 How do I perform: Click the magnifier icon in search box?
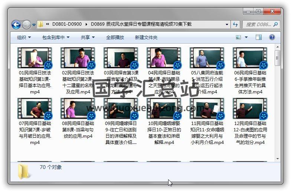(275, 25)
